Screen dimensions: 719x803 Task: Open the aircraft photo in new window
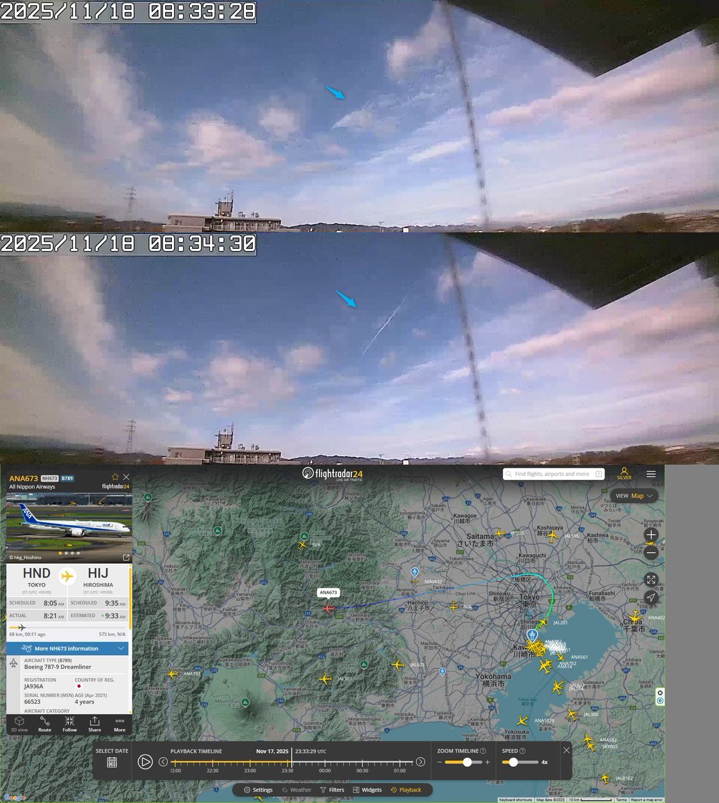tap(126, 557)
